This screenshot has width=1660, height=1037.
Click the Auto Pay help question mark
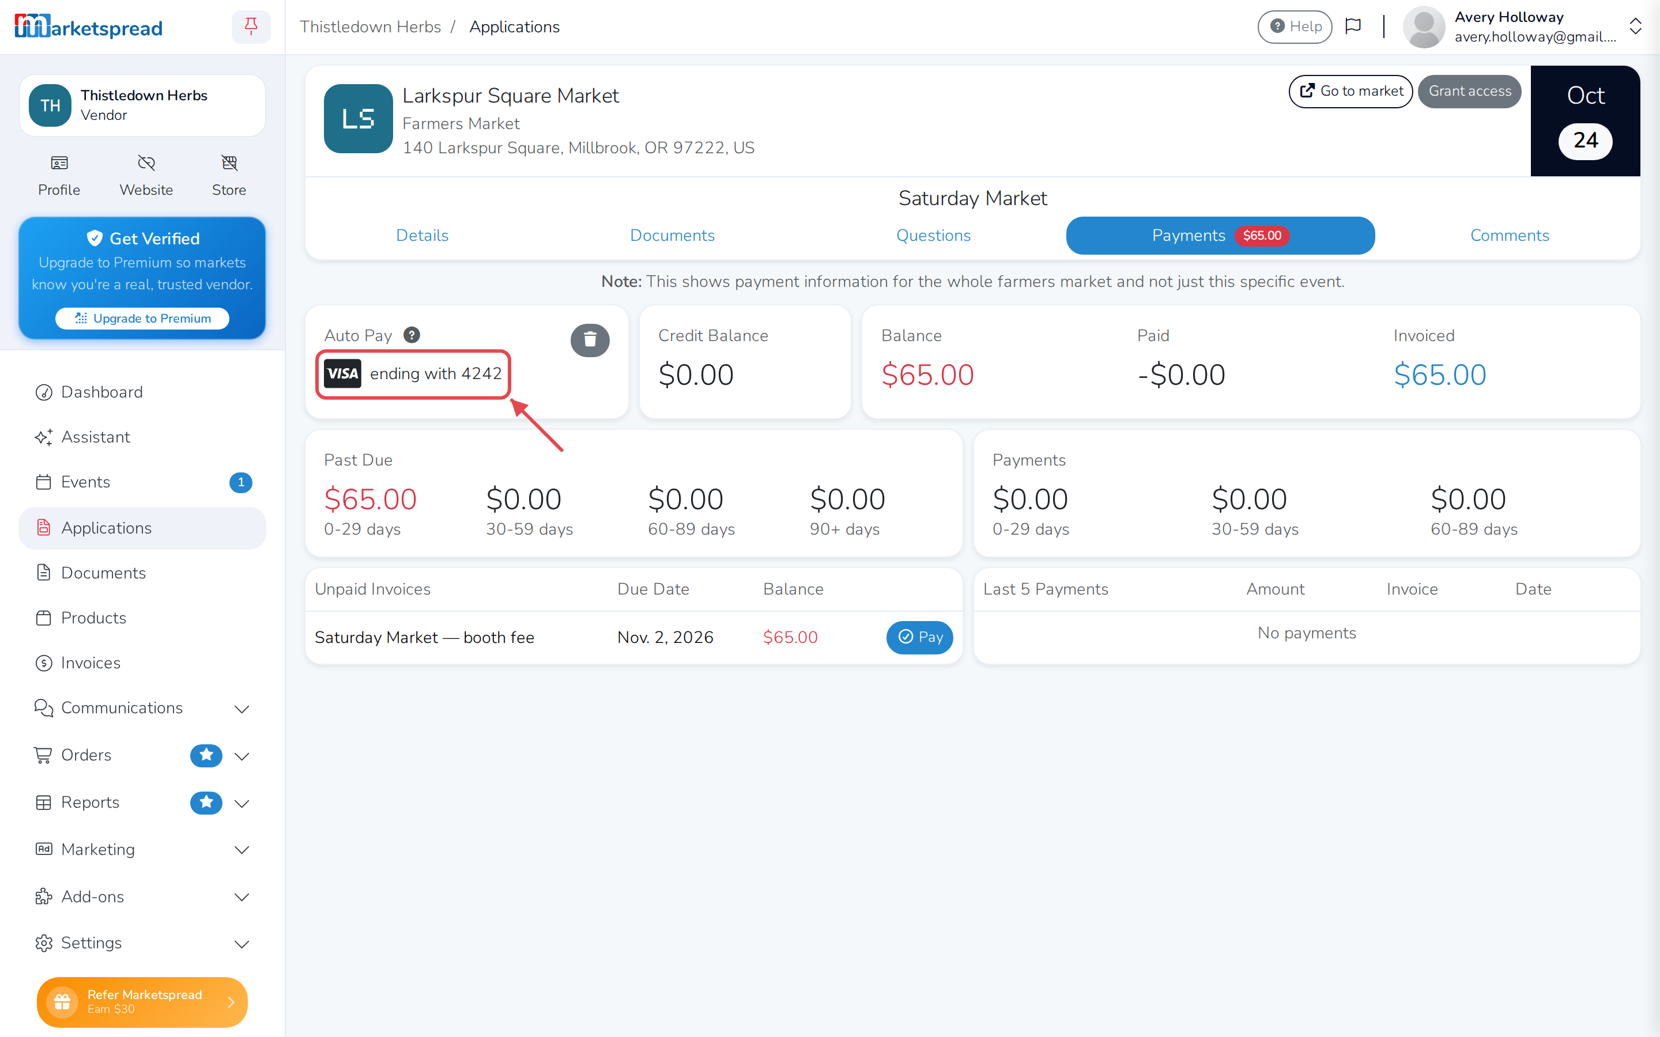412,335
